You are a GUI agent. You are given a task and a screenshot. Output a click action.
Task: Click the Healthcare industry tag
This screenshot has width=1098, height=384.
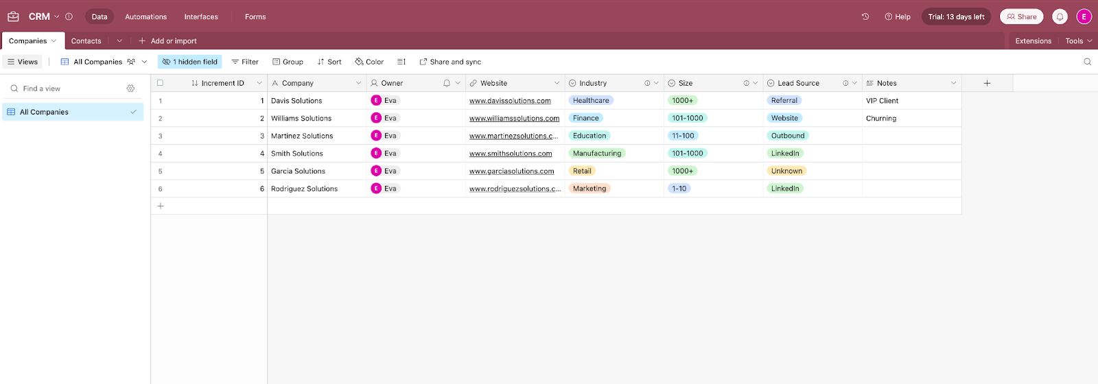[x=591, y=100]
